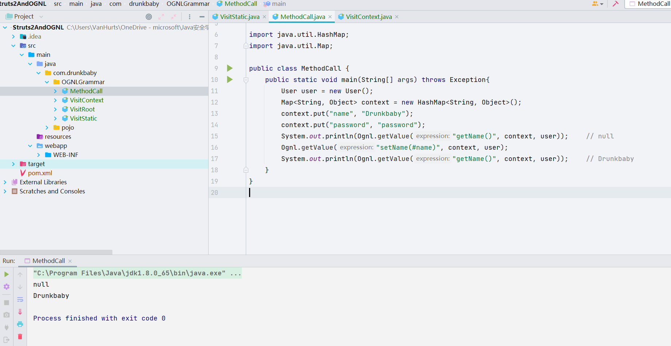This screenshot has height=346, width=671.
Task: Open pom.xml from the project tree
Action: pyautogui.click(x=40, y=173)
